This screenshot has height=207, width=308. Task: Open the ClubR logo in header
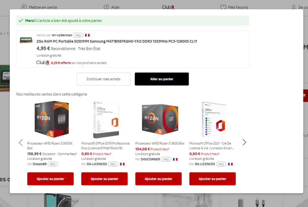coord(168,7)
